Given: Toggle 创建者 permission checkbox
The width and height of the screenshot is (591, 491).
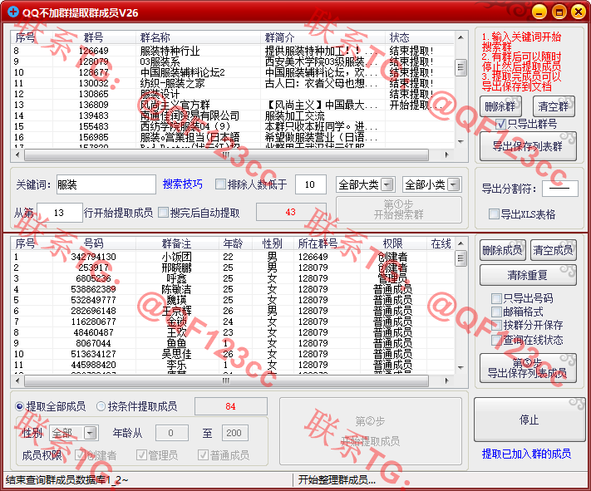Looking at the screenshot, I should [80, 455].
